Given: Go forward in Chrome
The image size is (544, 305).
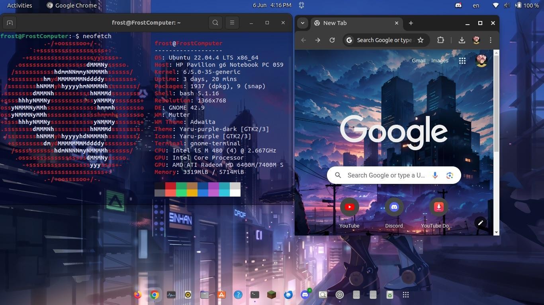Looking at the screenshot, I should pos(318,40).
